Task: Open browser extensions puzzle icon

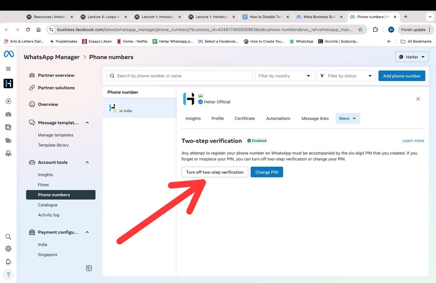Action: tap(375, 30)
